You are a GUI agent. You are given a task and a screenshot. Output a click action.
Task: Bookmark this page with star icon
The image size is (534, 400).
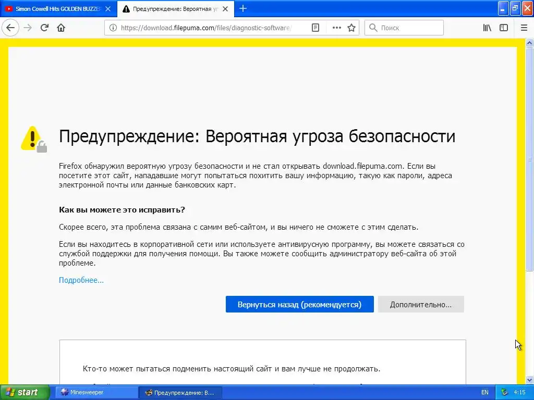click(x=351, y=28)
